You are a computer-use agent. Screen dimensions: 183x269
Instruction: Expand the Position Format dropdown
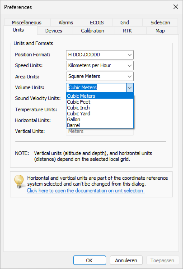point(100,55)
